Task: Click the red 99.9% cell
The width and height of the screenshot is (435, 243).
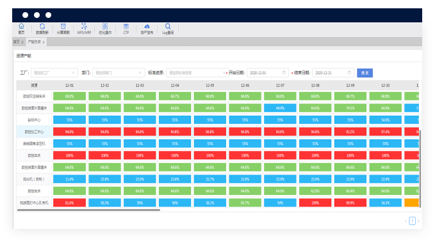Action: [350, 203]
